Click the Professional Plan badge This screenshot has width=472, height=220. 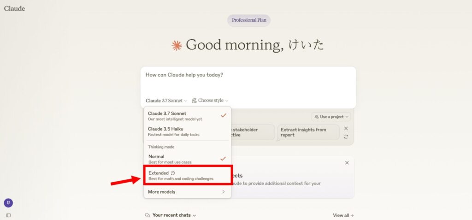(x=249, y=20)
